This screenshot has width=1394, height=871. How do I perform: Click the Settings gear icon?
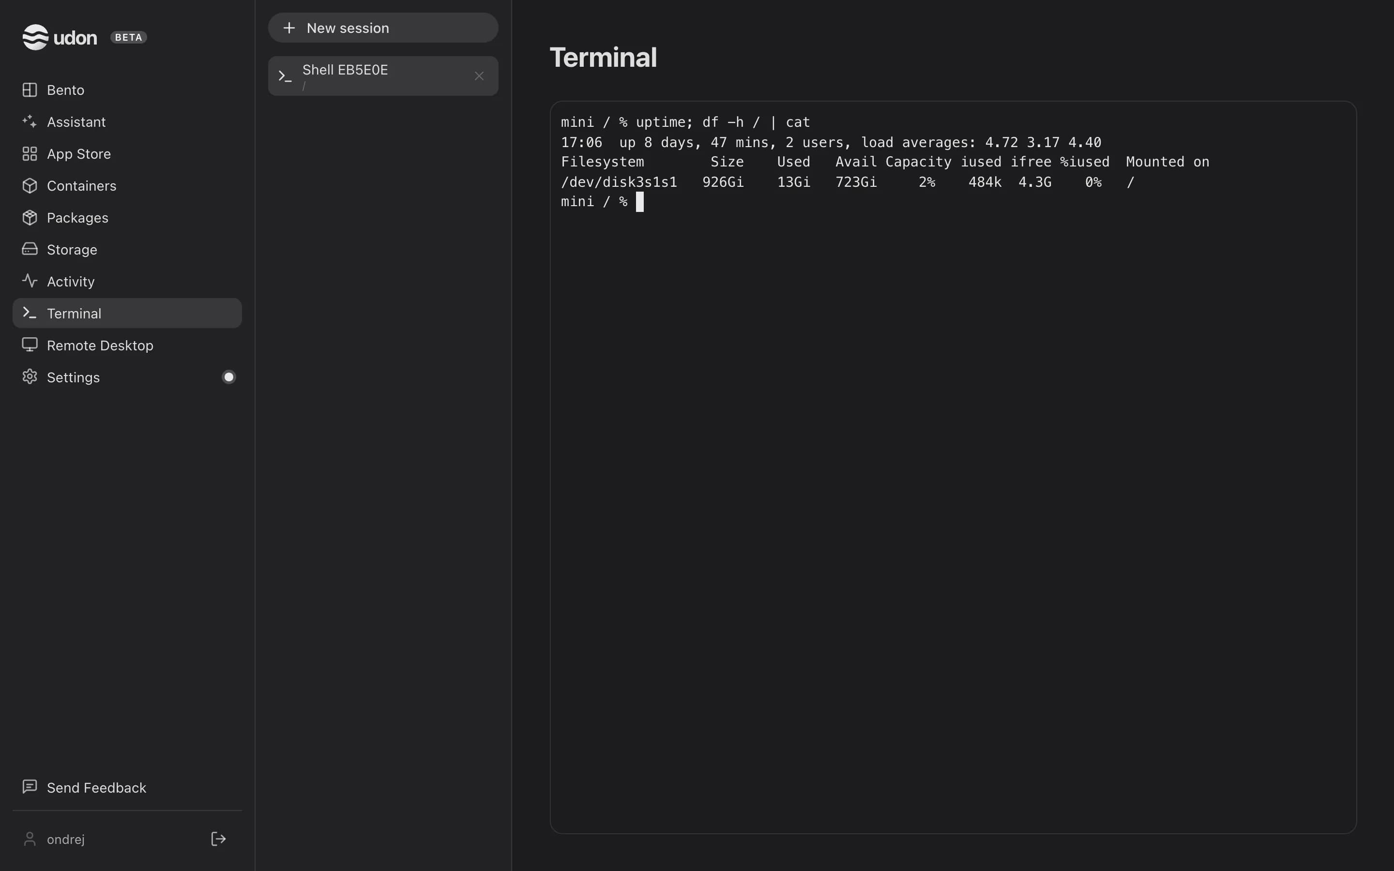tap(30, 377)
